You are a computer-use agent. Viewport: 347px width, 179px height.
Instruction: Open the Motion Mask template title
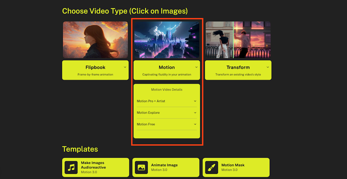[x=233, y=165]
